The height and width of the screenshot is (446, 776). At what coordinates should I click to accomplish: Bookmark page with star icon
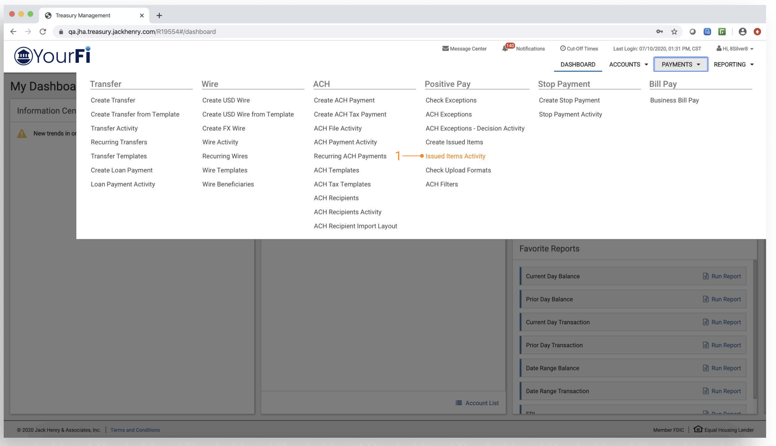coord(674,32)
